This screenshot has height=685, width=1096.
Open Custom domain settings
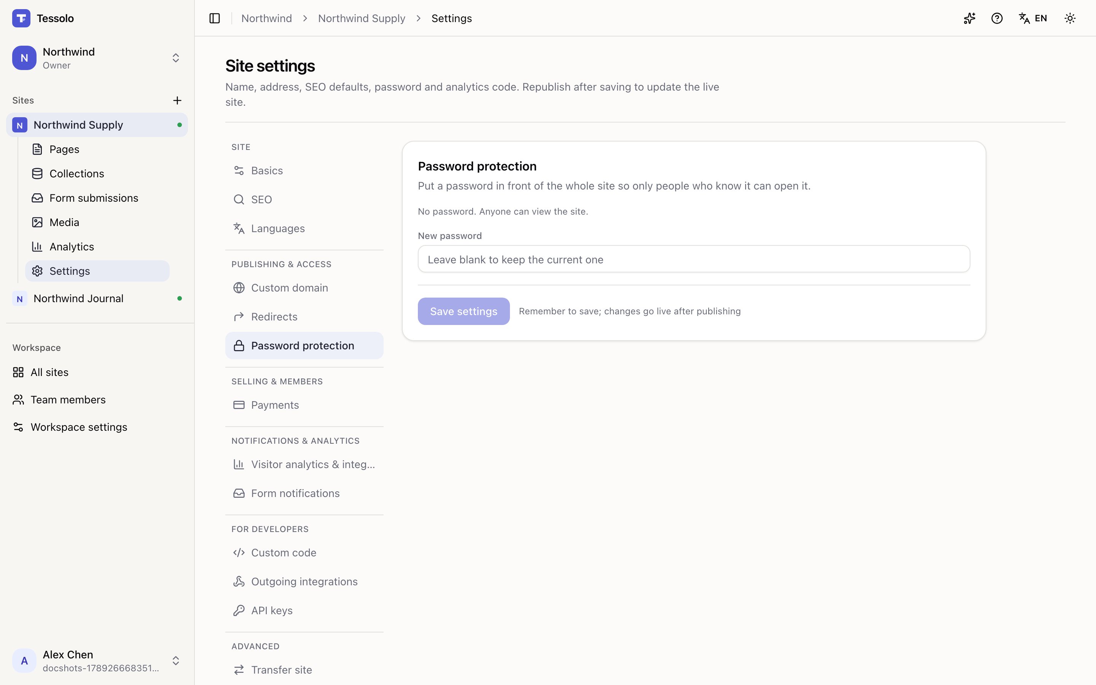tap(304, 288)
